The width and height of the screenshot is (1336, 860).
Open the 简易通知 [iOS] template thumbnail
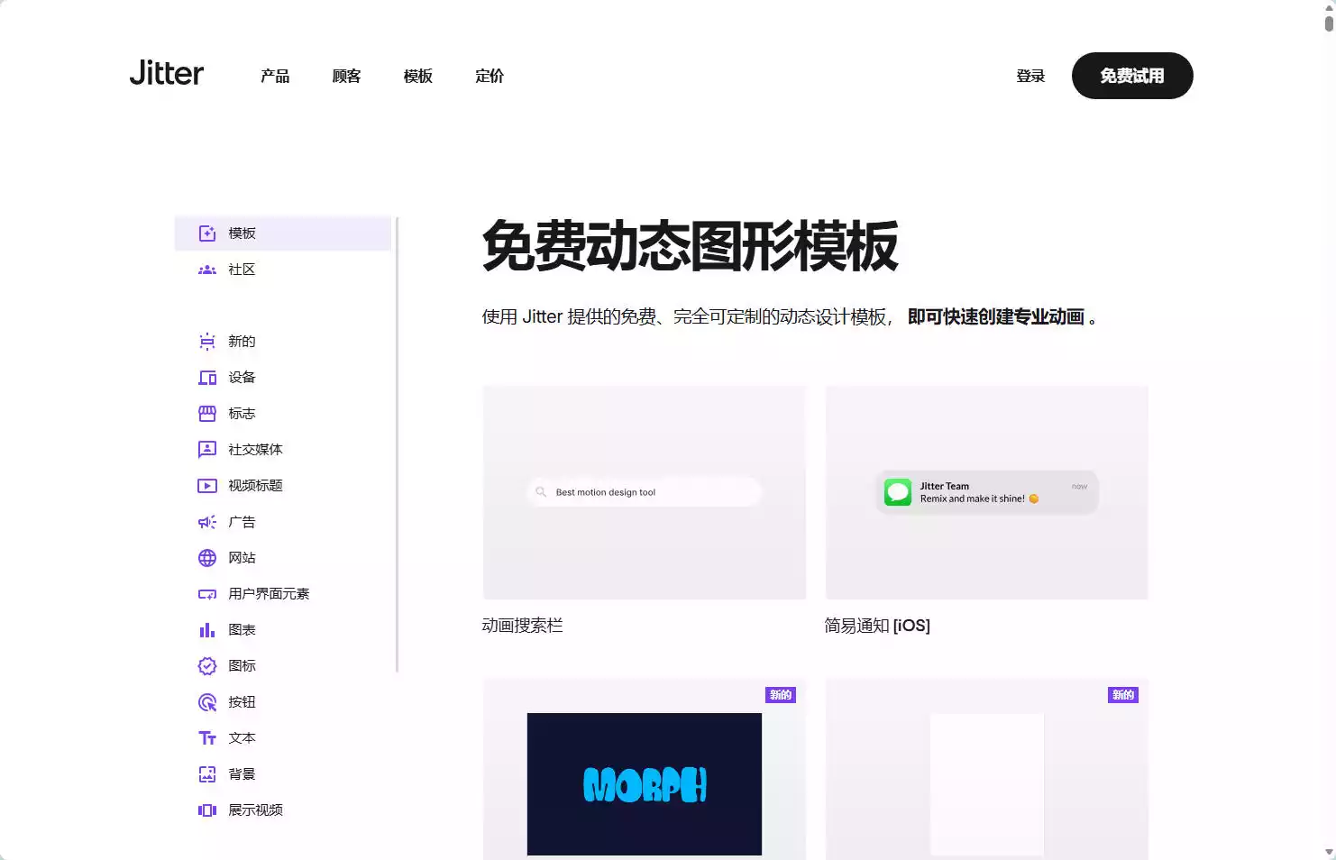coord(987,492)
